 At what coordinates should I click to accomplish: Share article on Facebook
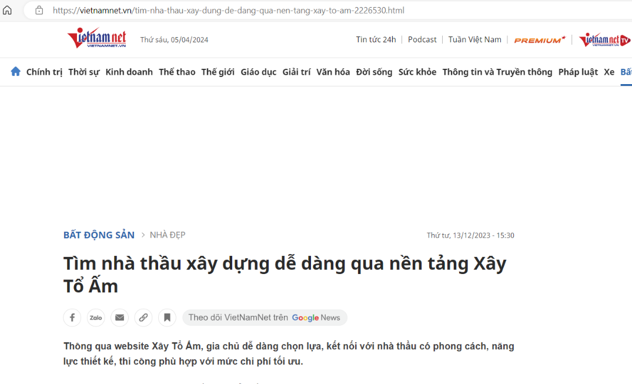click(x=72, y=318)
